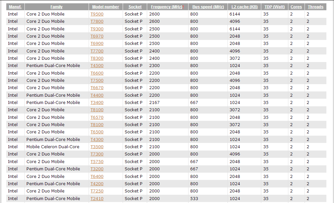The height and width of the screenshot is (203, 334).
Task: Open the T4500 model link
Action: 97,65
